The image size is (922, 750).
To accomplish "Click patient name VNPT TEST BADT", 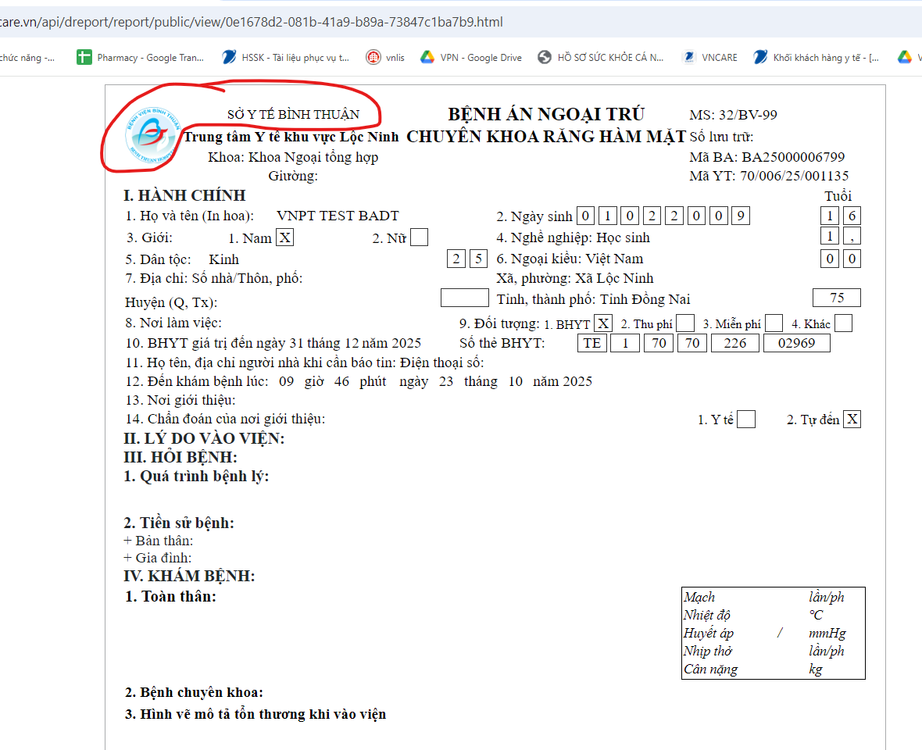I will point(338,216).
